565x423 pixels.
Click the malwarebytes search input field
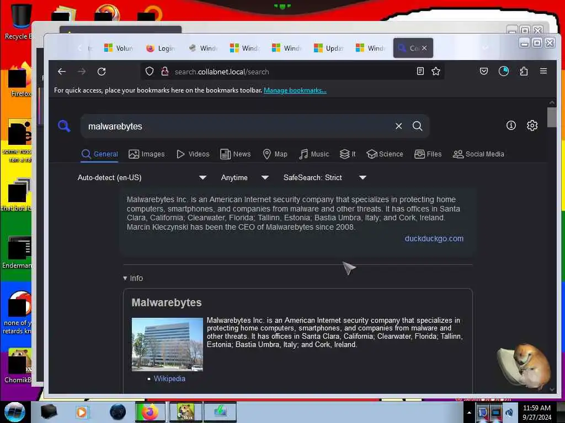click(x=238, y=126)
